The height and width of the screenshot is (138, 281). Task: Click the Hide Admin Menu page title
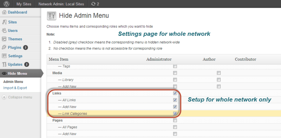84,15
